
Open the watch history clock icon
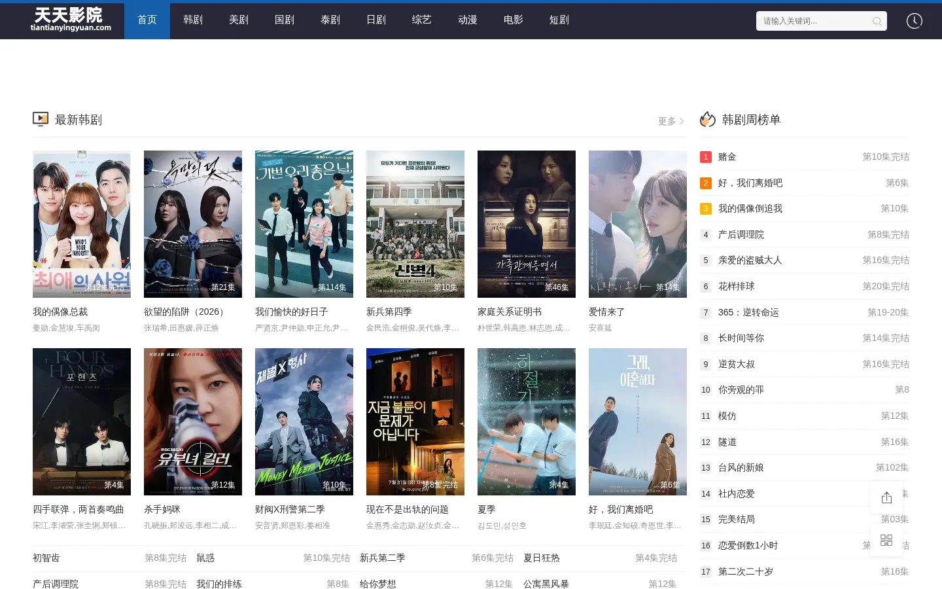pos(915,21)
